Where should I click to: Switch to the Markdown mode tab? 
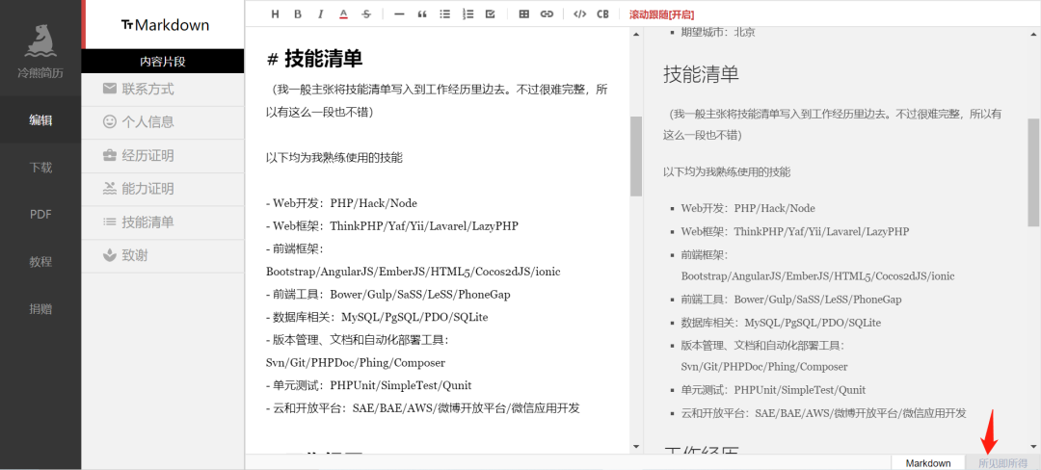click(927, 463)
